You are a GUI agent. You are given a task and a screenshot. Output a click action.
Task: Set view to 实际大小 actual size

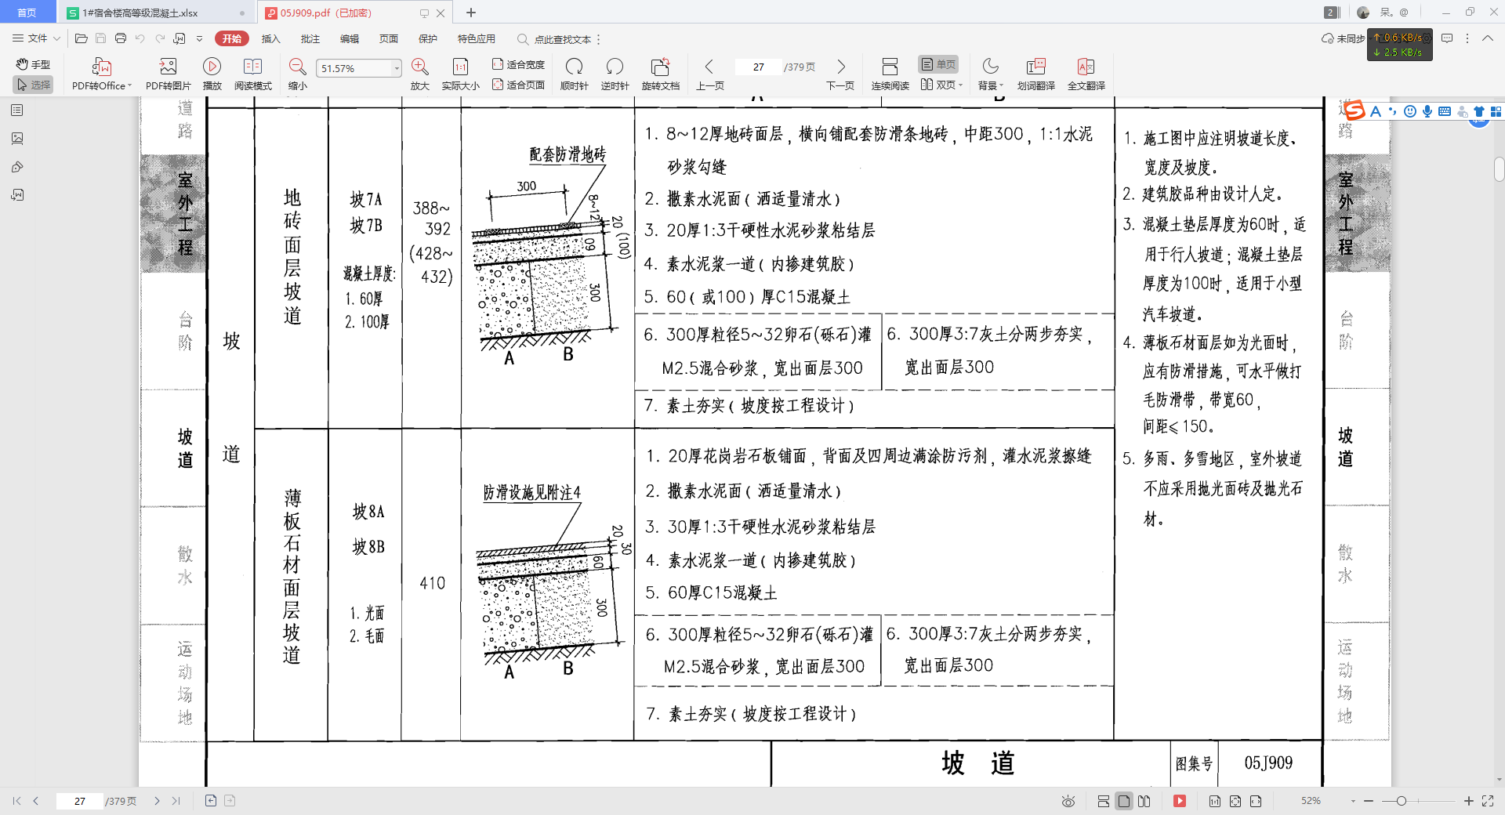pos(460,74)
